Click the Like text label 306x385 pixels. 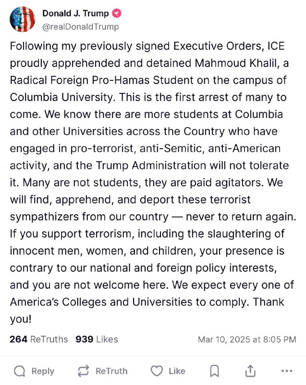[x=177, y=371]
